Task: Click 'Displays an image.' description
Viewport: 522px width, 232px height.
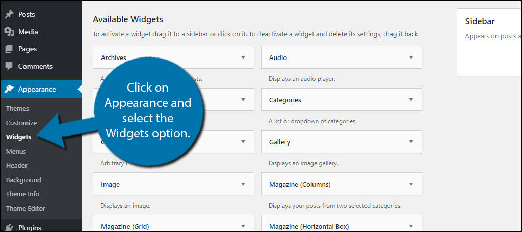Action: 125,206
